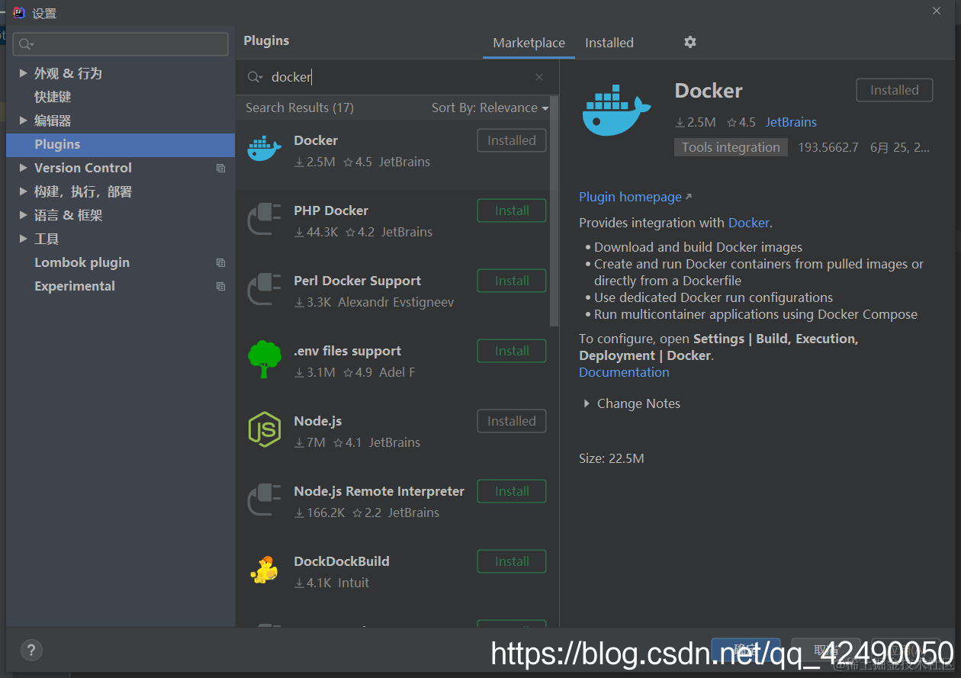Expand the 编辑器 tree node
Image resolution: width=961 pixels, height=678 pixels.
click(23, 120)
